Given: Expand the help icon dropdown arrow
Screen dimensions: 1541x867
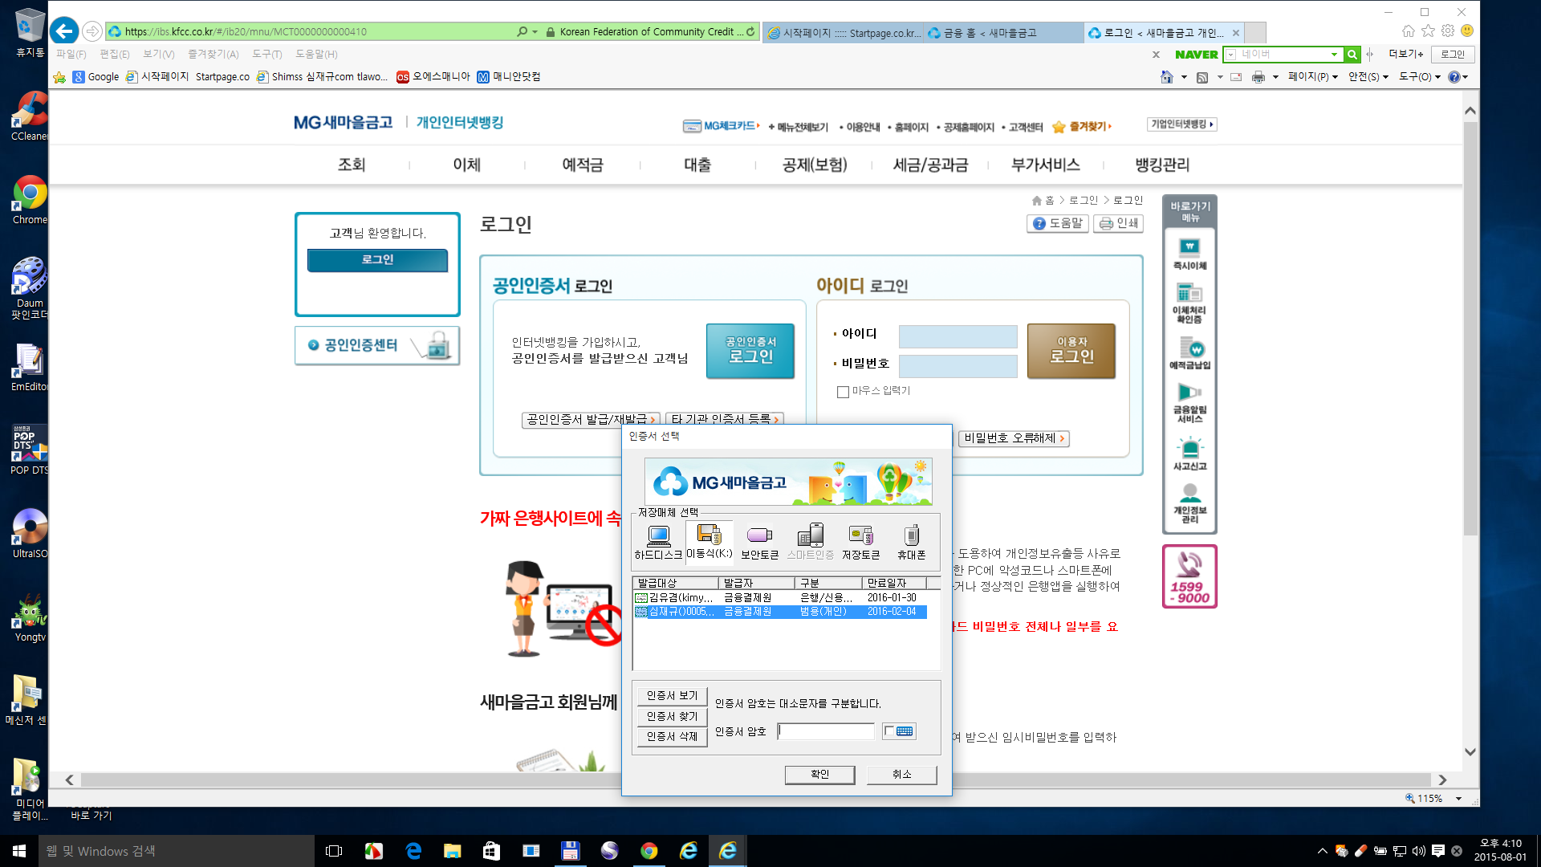Looking at the screenshot, I should pos(1466,77).
